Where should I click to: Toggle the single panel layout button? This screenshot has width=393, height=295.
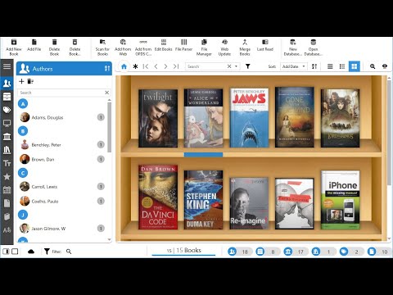[x=15, y=252]
